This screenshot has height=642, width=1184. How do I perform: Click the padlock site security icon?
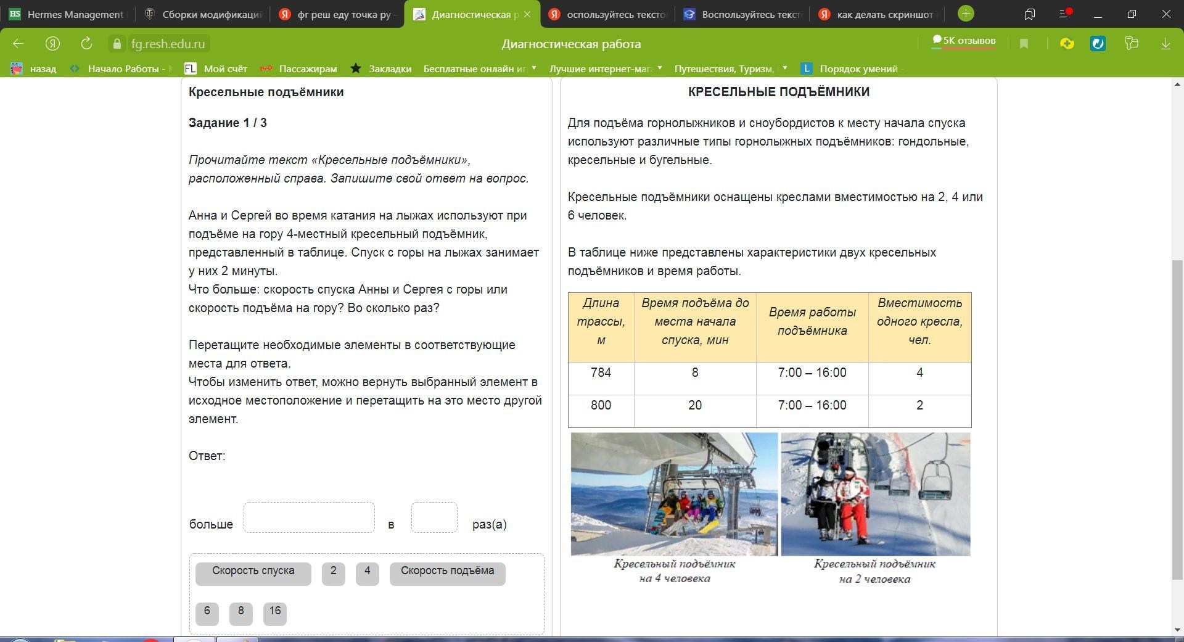(117, 44)
